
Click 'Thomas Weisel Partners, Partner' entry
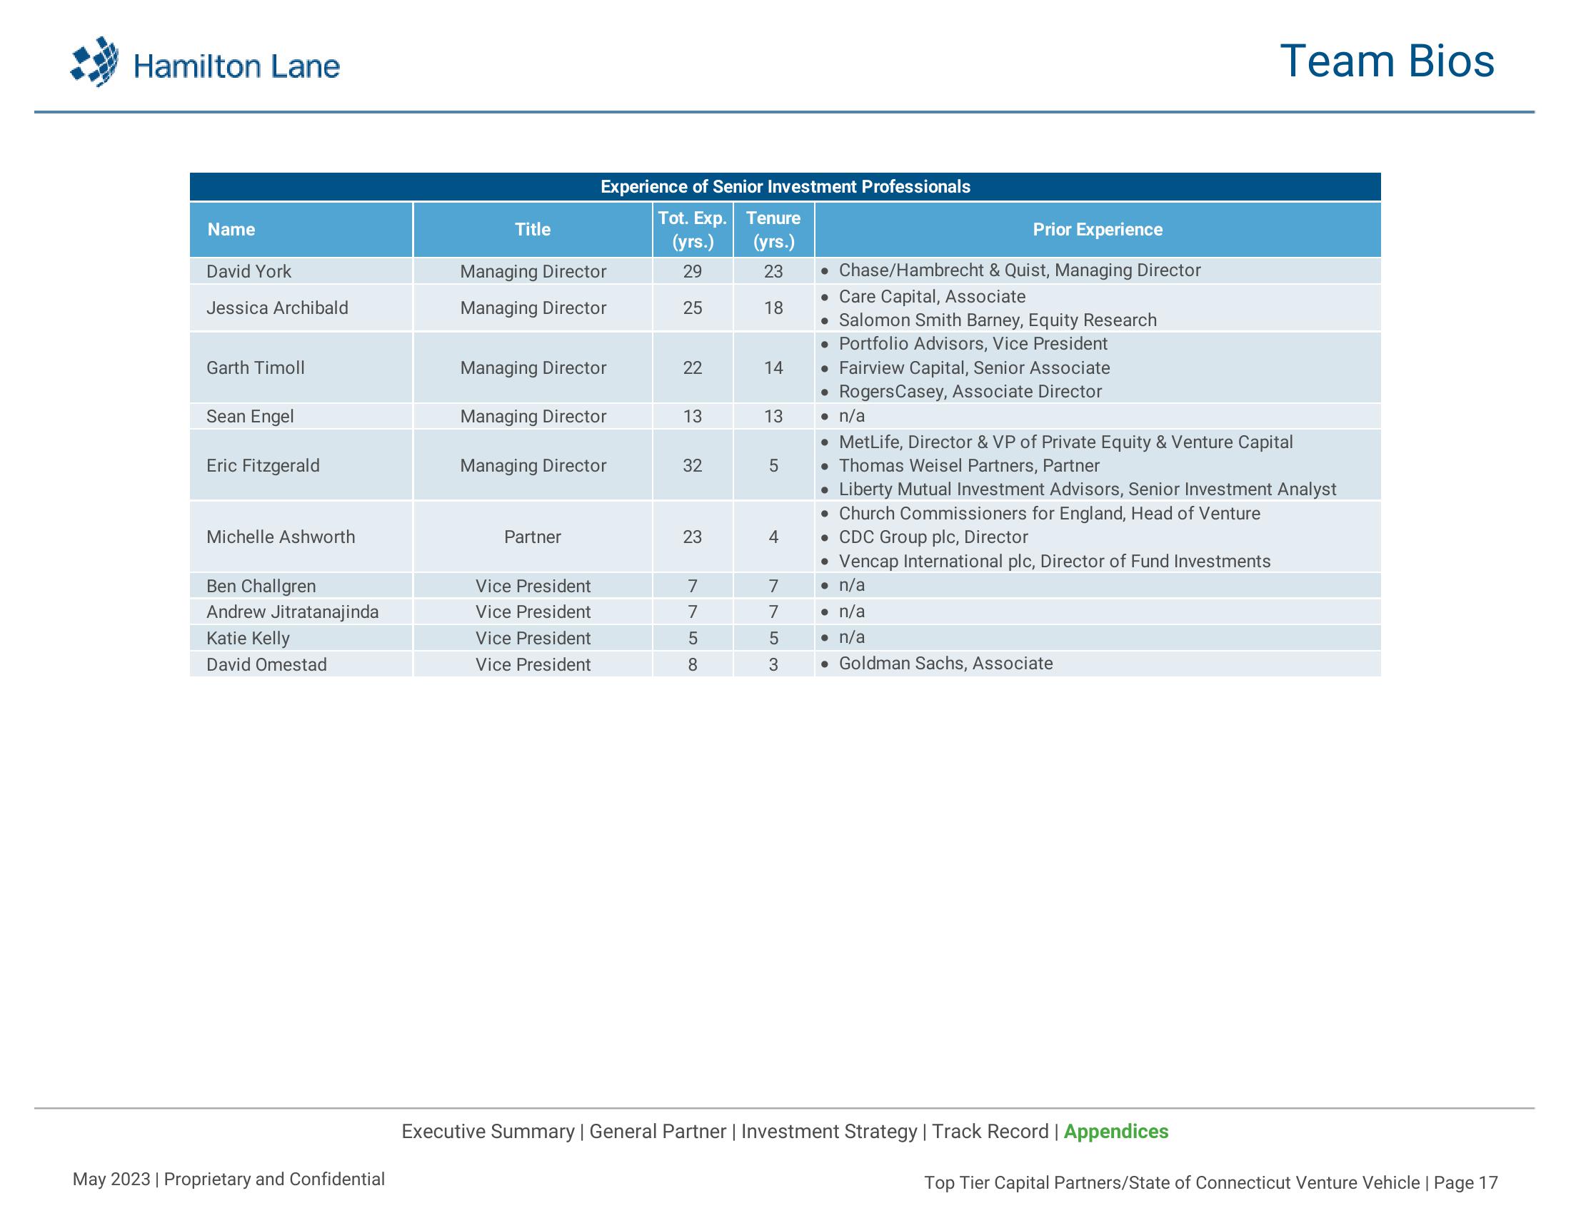[969, 466]
